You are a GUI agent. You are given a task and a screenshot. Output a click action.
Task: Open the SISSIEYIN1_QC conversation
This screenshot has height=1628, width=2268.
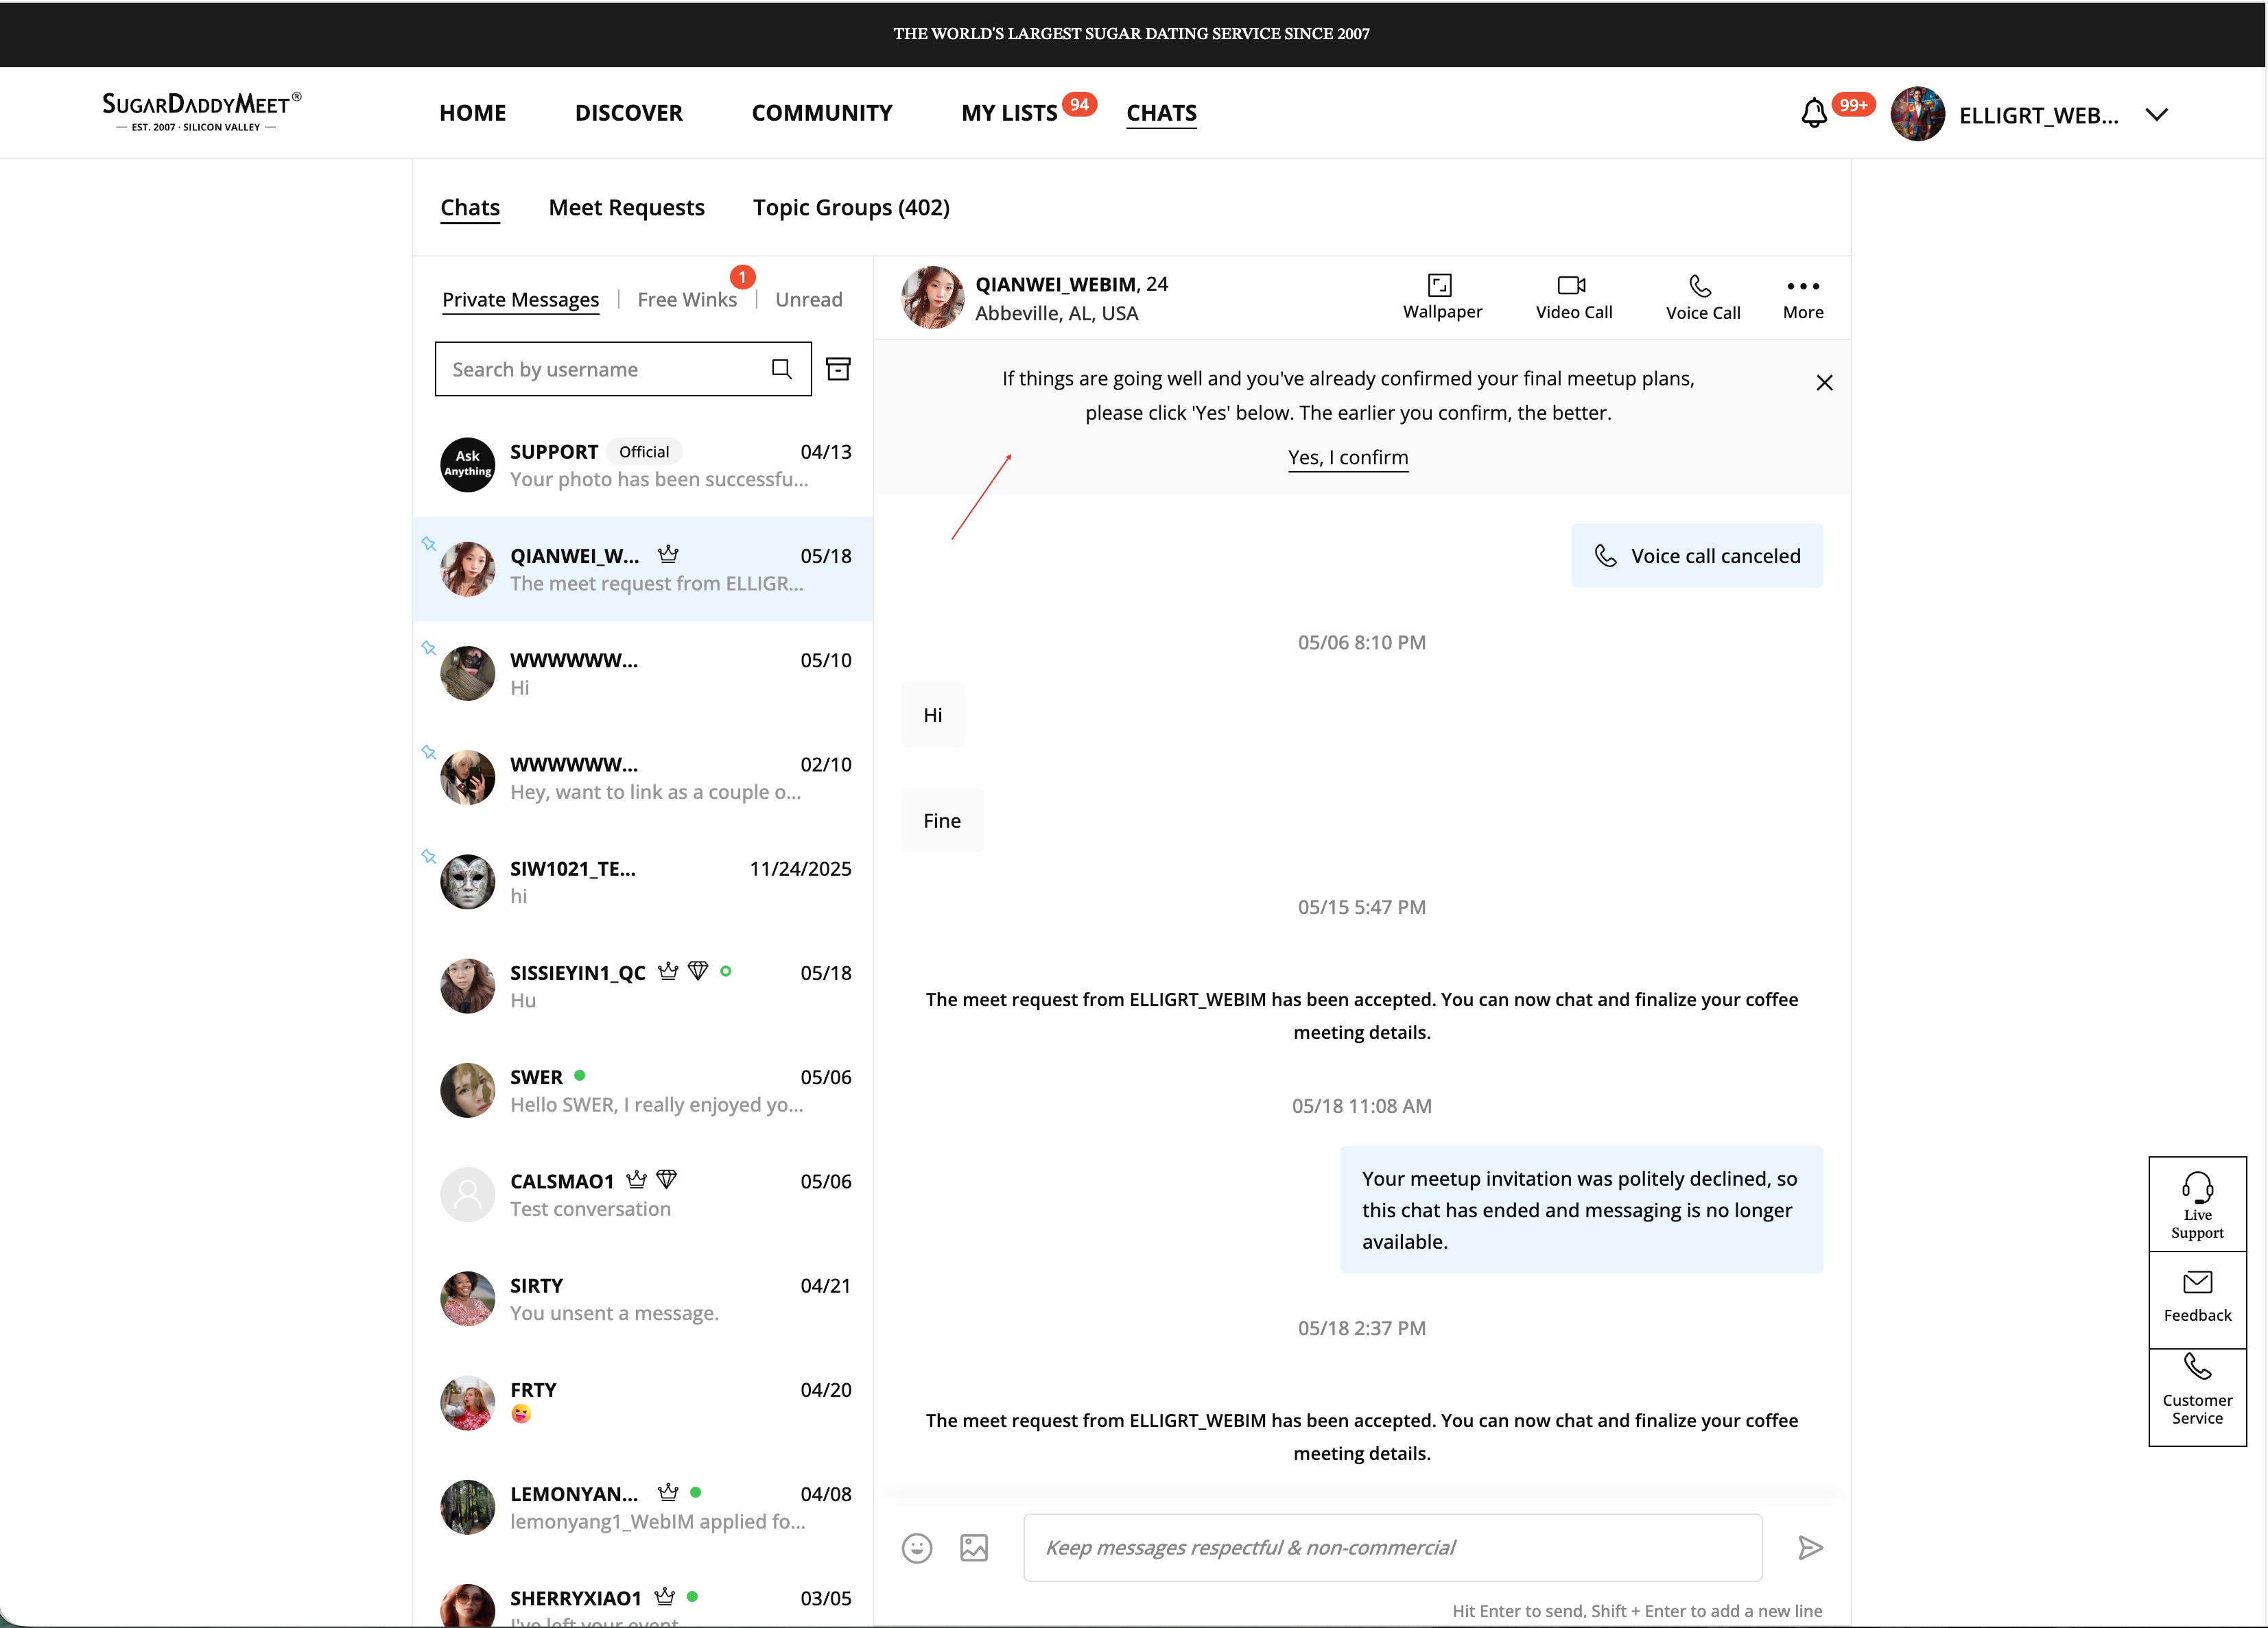(642, 985)
